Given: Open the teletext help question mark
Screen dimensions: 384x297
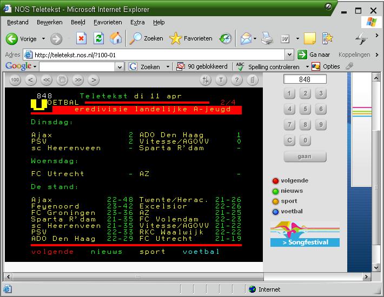Looking at the screenshot, I should pos(237,80).
